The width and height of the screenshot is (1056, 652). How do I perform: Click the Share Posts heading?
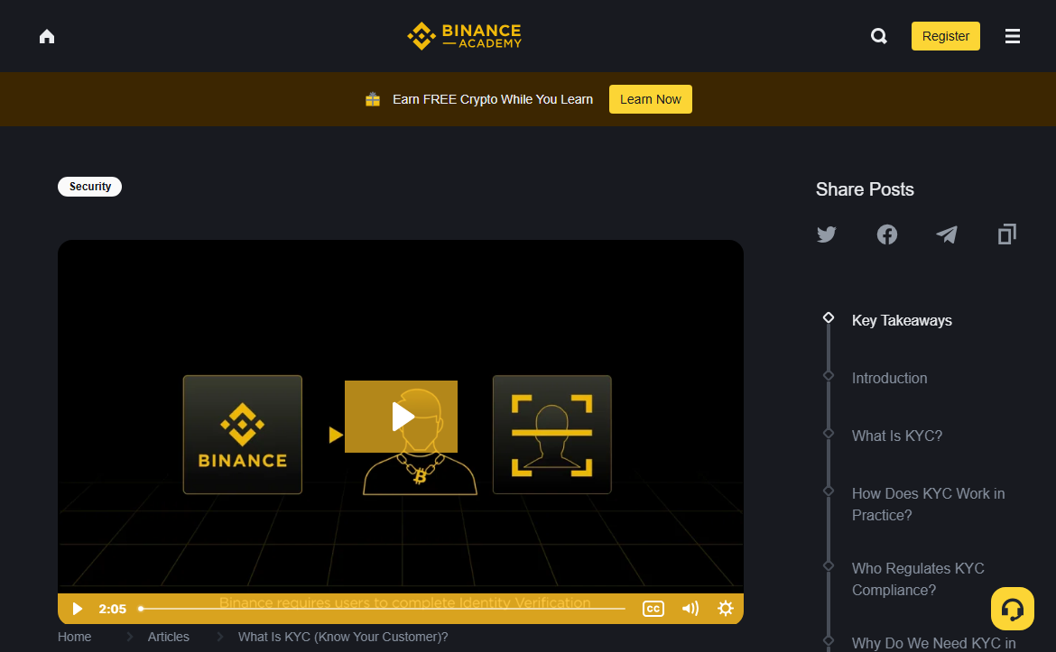tap(865, 189)
